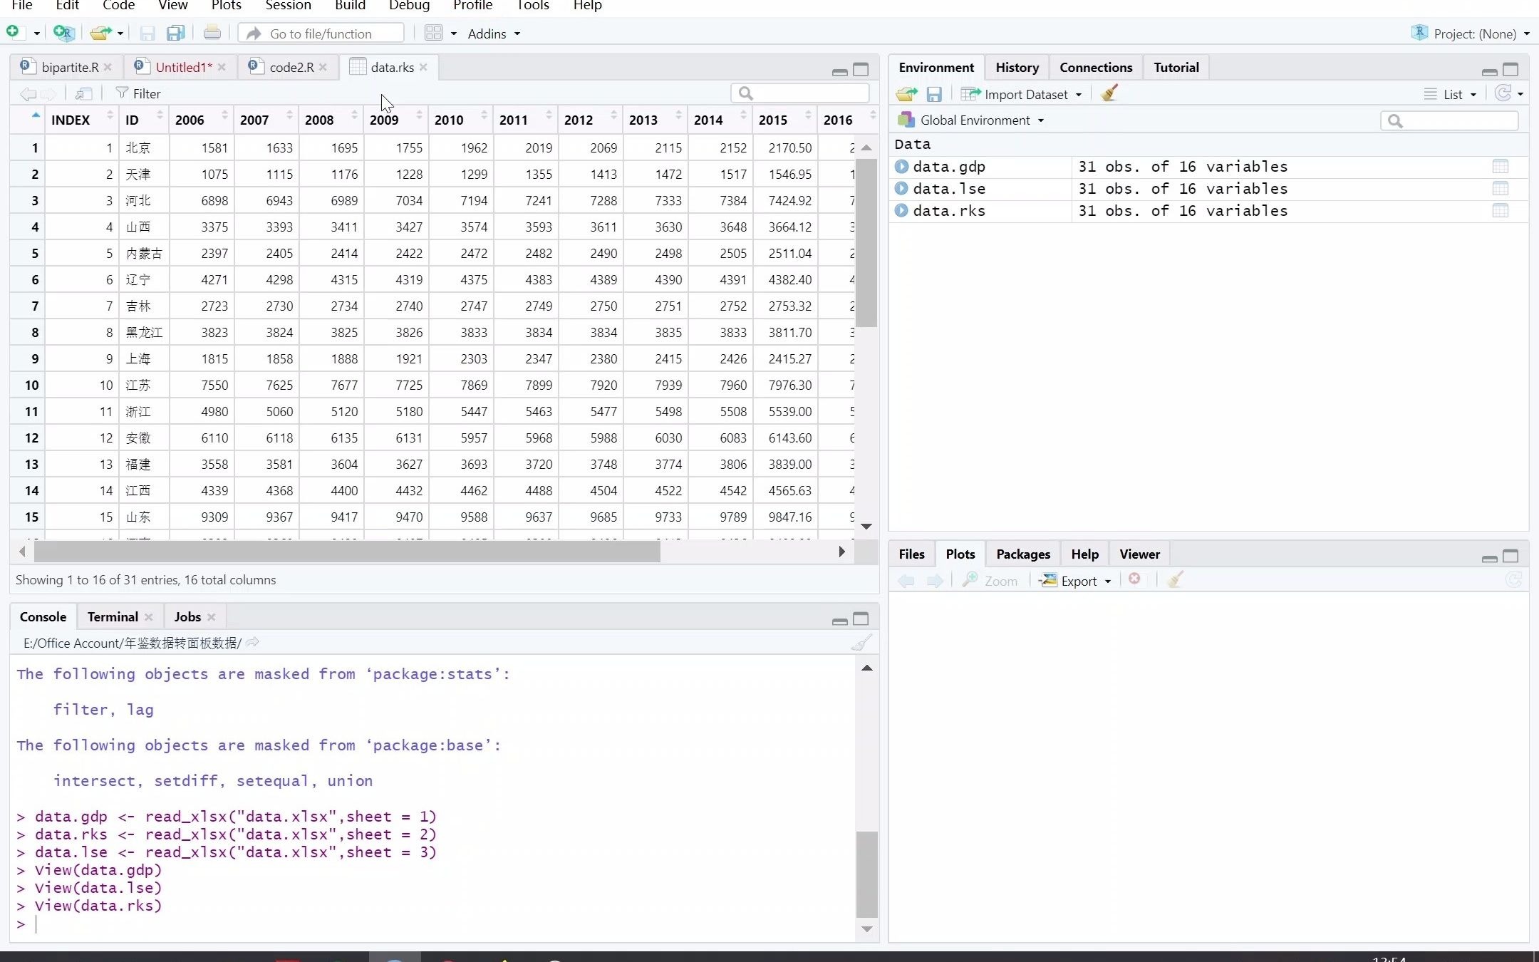Expand data.lse object details arrow
The height and width of the screenshot is (962, 1539).
[x=901, y=189]
